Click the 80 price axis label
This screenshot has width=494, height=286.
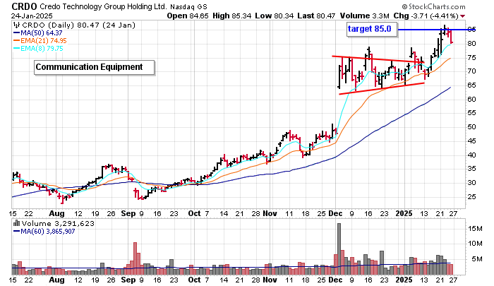472,44
